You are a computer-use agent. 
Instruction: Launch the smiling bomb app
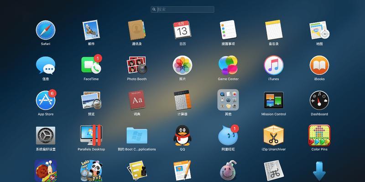[228, 171]
